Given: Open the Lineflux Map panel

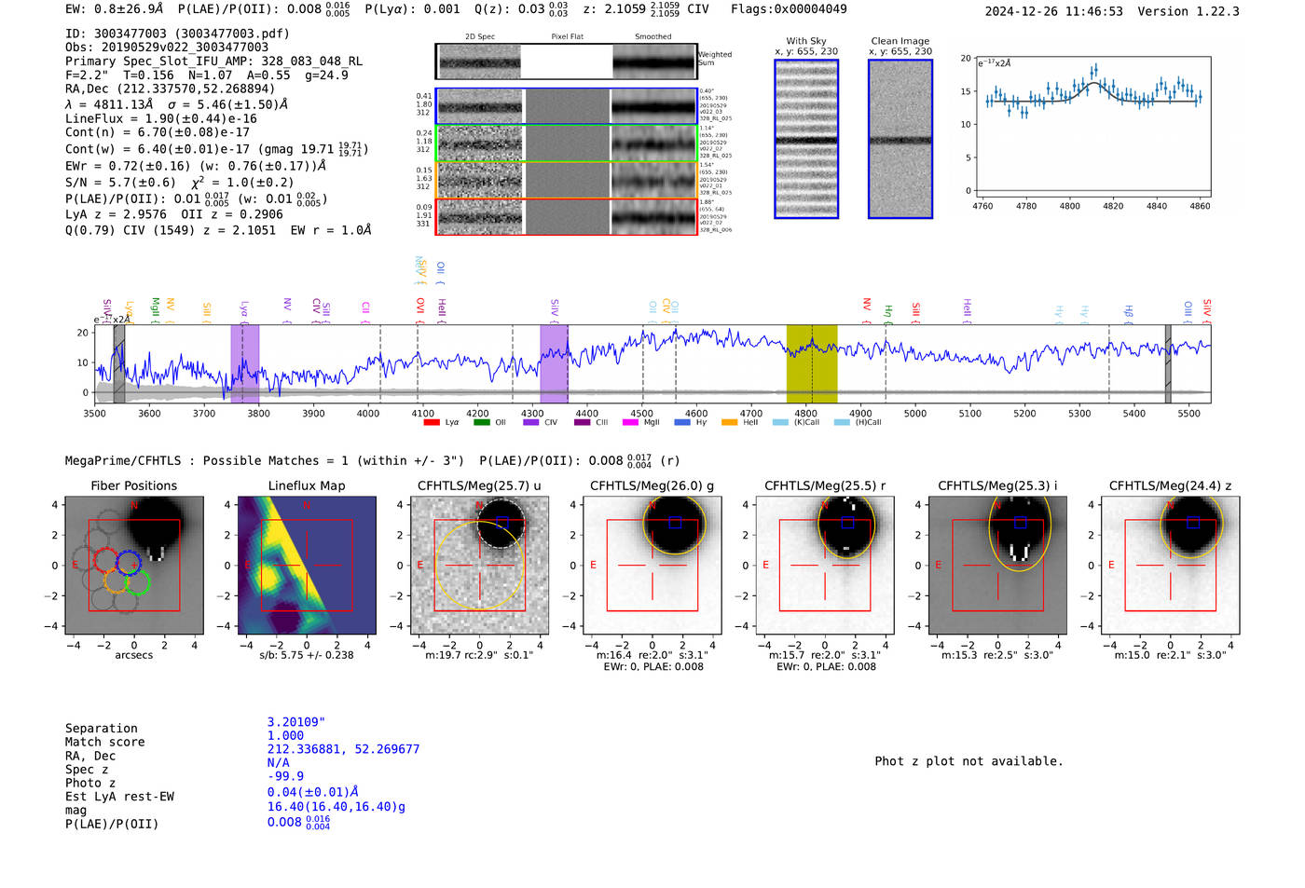Looking at the screenshot, I should (x=307, y=565).
